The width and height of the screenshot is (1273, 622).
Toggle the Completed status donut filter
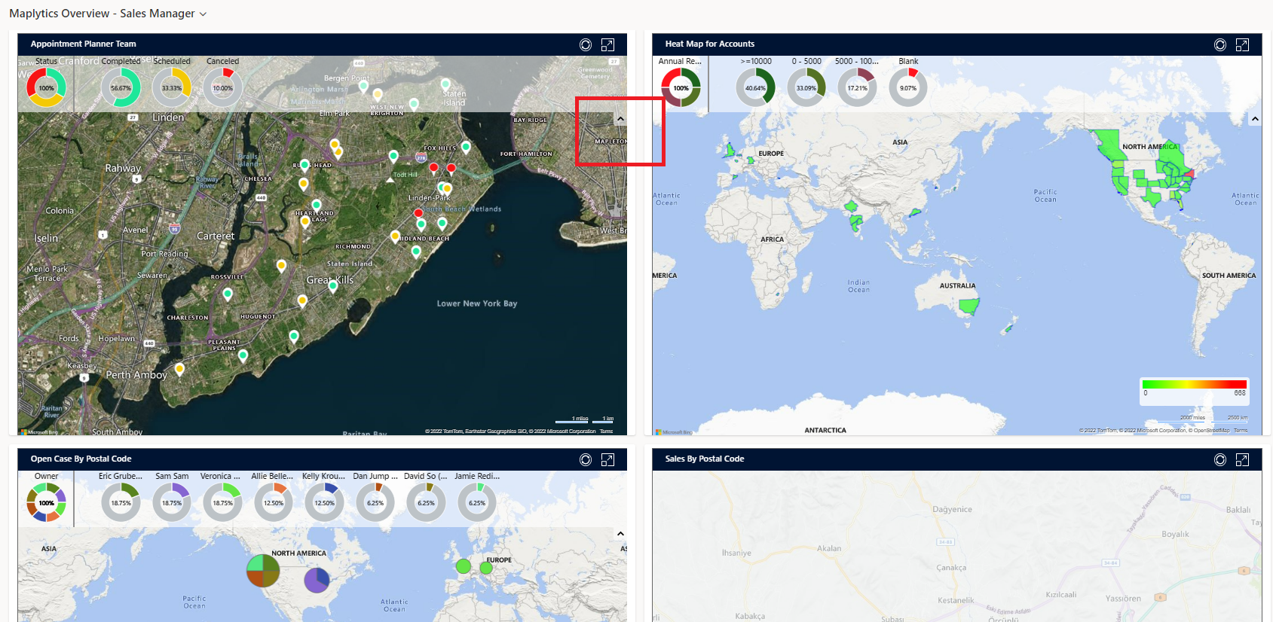tap(121, 87)
